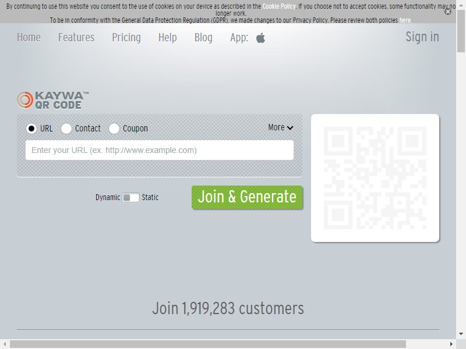Click the Kaywa QR Code logo
This screenshot has height=349, width=466.
[x=52, y=100]
